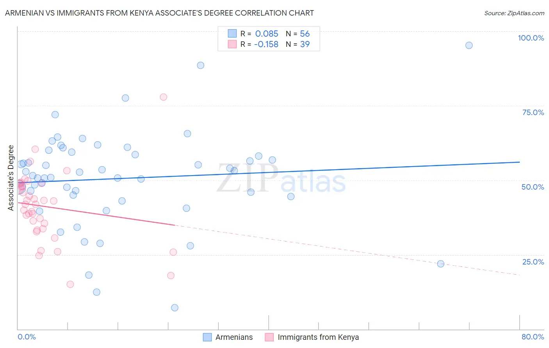
Task: Click the blue Armenian trend line
Action: [269, 172]
